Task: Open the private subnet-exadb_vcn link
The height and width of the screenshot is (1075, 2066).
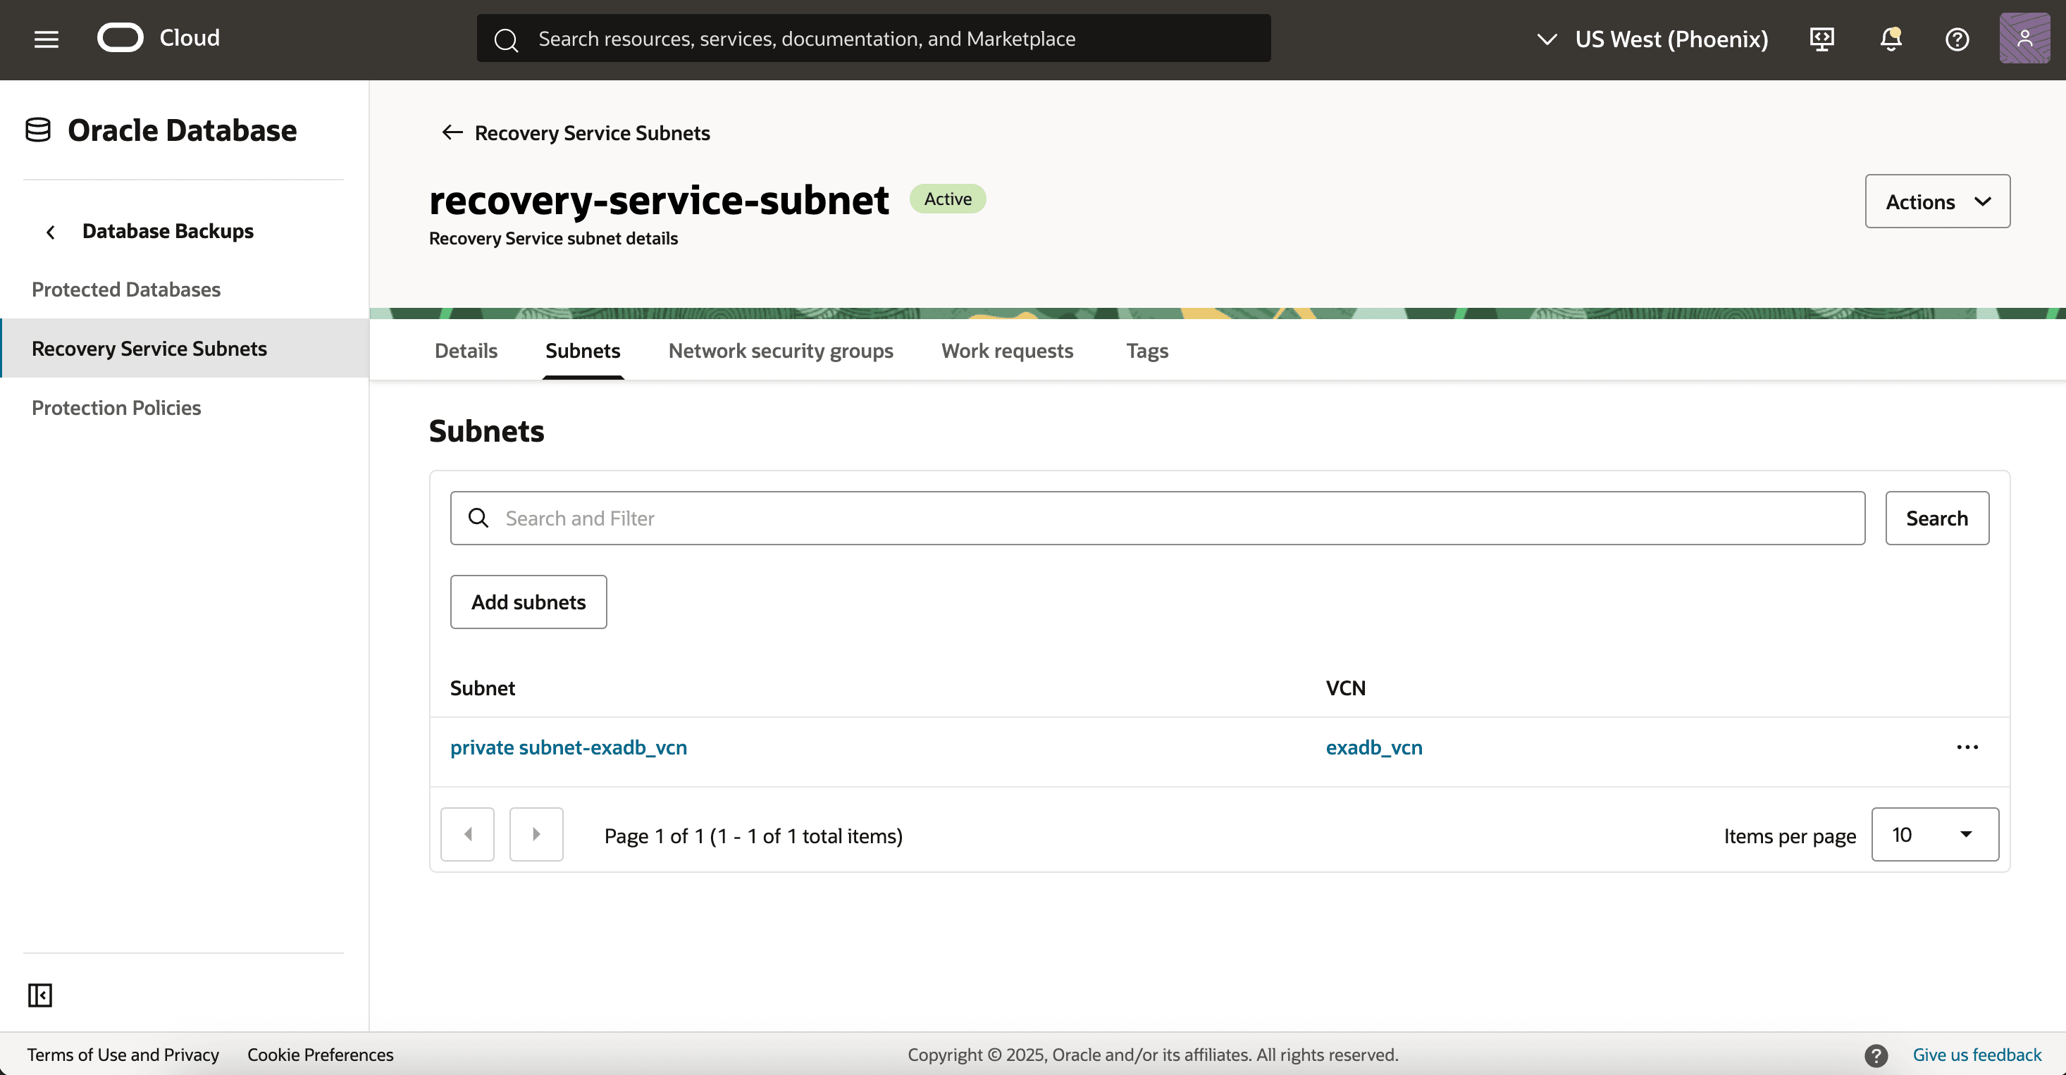Action: point(568,747)
